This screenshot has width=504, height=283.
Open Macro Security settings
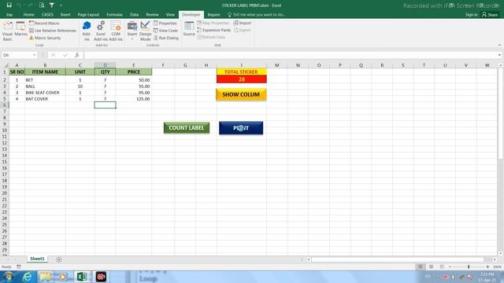coord(45,38)
